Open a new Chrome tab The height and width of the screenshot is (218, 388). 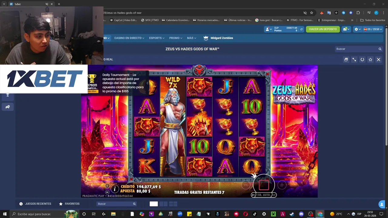59,4
